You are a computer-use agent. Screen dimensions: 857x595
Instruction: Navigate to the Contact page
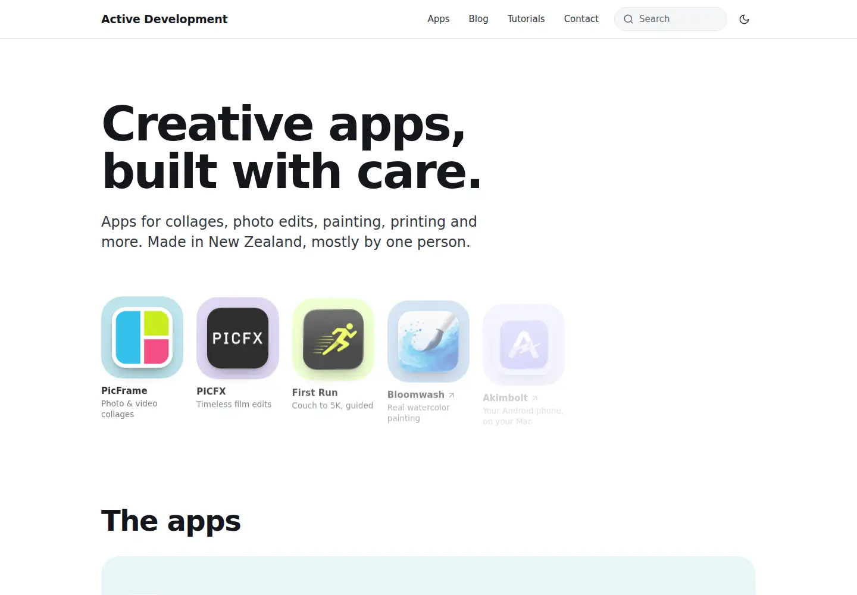(581, 19)
